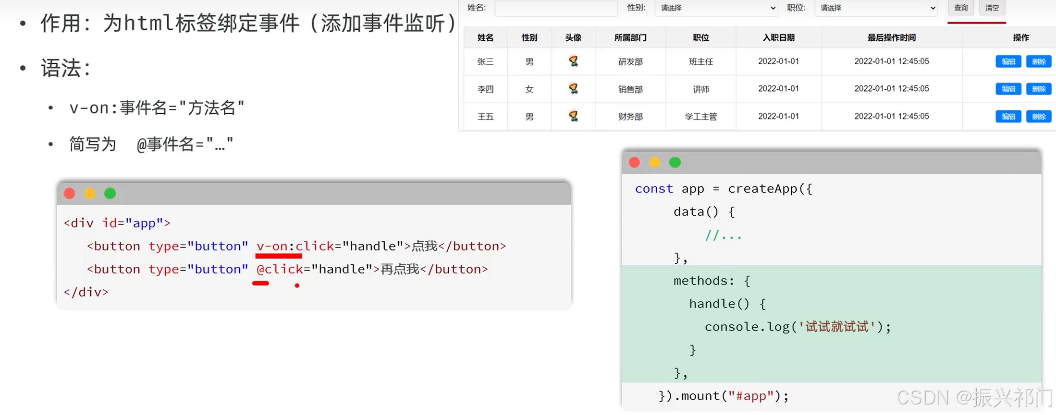The width and height of the screenshot is (1056, 415).
Task: Click the yellow dot of the createApp code window
Action: click(654, 162)
